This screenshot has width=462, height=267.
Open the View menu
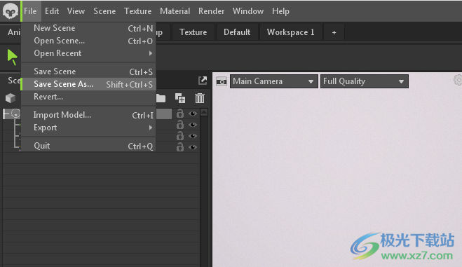(x=76, y=11)
